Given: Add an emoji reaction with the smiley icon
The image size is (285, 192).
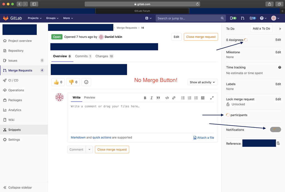Looking at the screenshot, I should pos(86,82).
